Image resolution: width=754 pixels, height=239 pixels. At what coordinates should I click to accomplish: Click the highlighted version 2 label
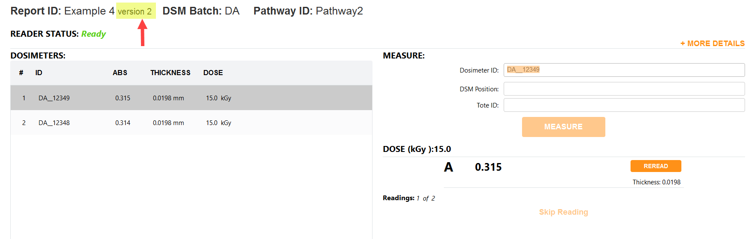[136, 11]
